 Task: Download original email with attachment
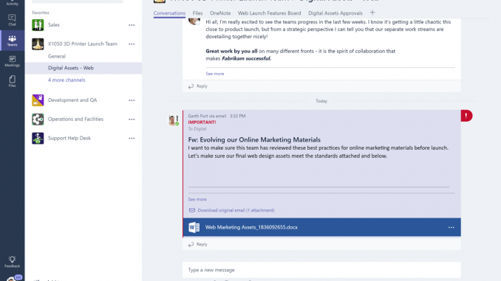click(236, 210)
